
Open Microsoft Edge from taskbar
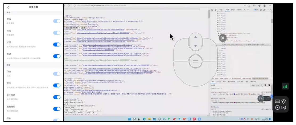click(144, 119)
